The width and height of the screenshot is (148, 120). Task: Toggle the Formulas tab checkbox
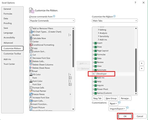[x=96, y=55]
